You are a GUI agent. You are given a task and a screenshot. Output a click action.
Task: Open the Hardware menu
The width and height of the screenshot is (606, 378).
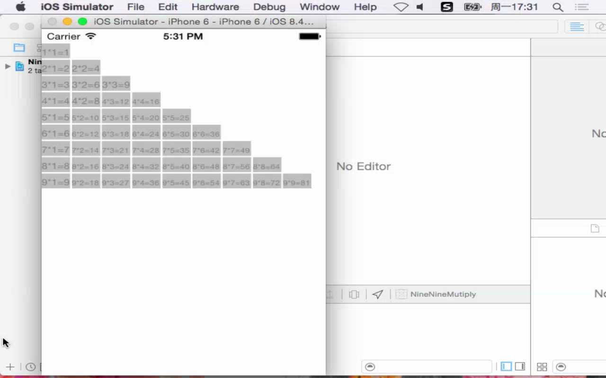click(x=215, y=7)
